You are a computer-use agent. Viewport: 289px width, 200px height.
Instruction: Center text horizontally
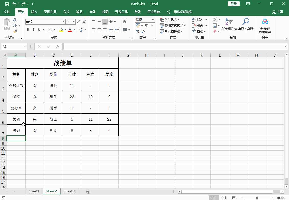(x=99, y=30)
